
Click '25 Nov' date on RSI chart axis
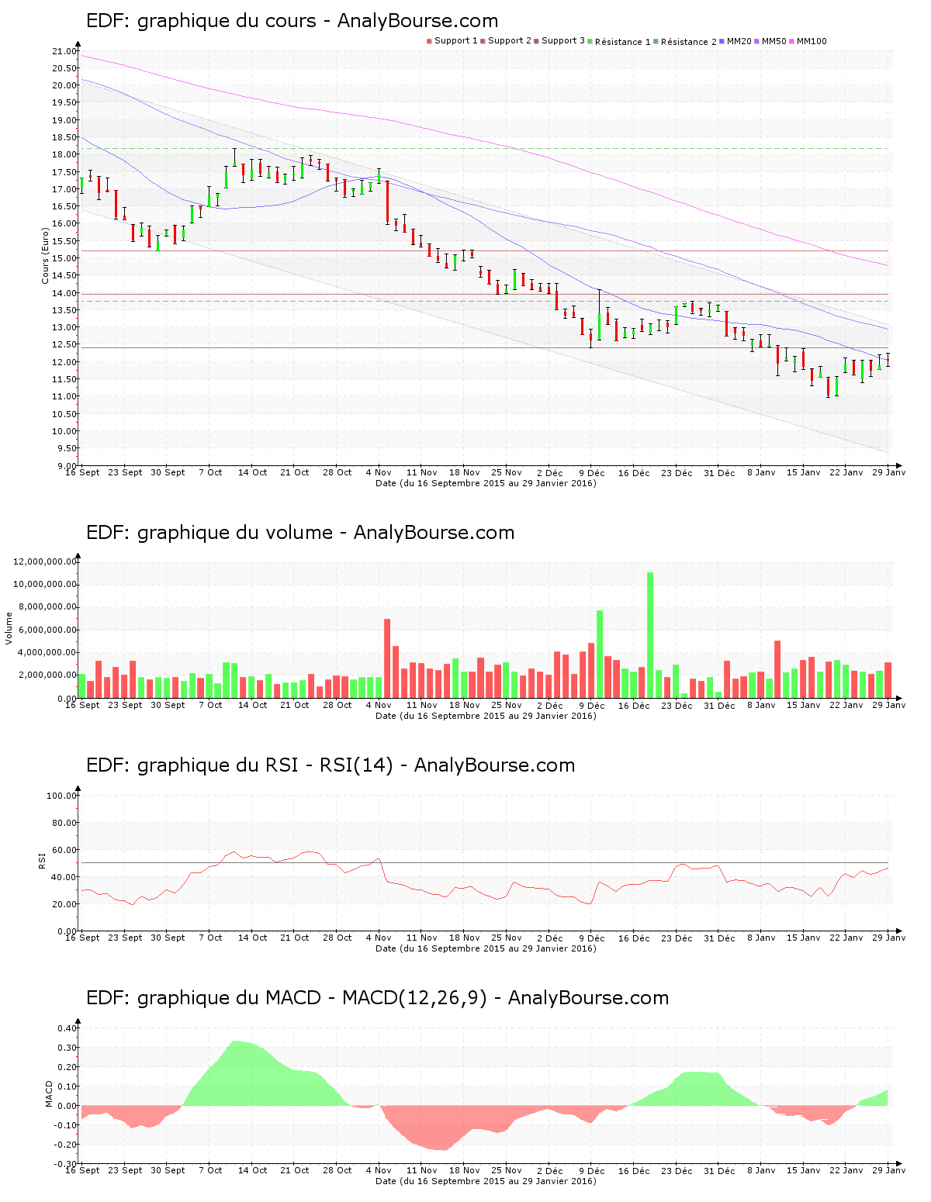tap(507, 938)
